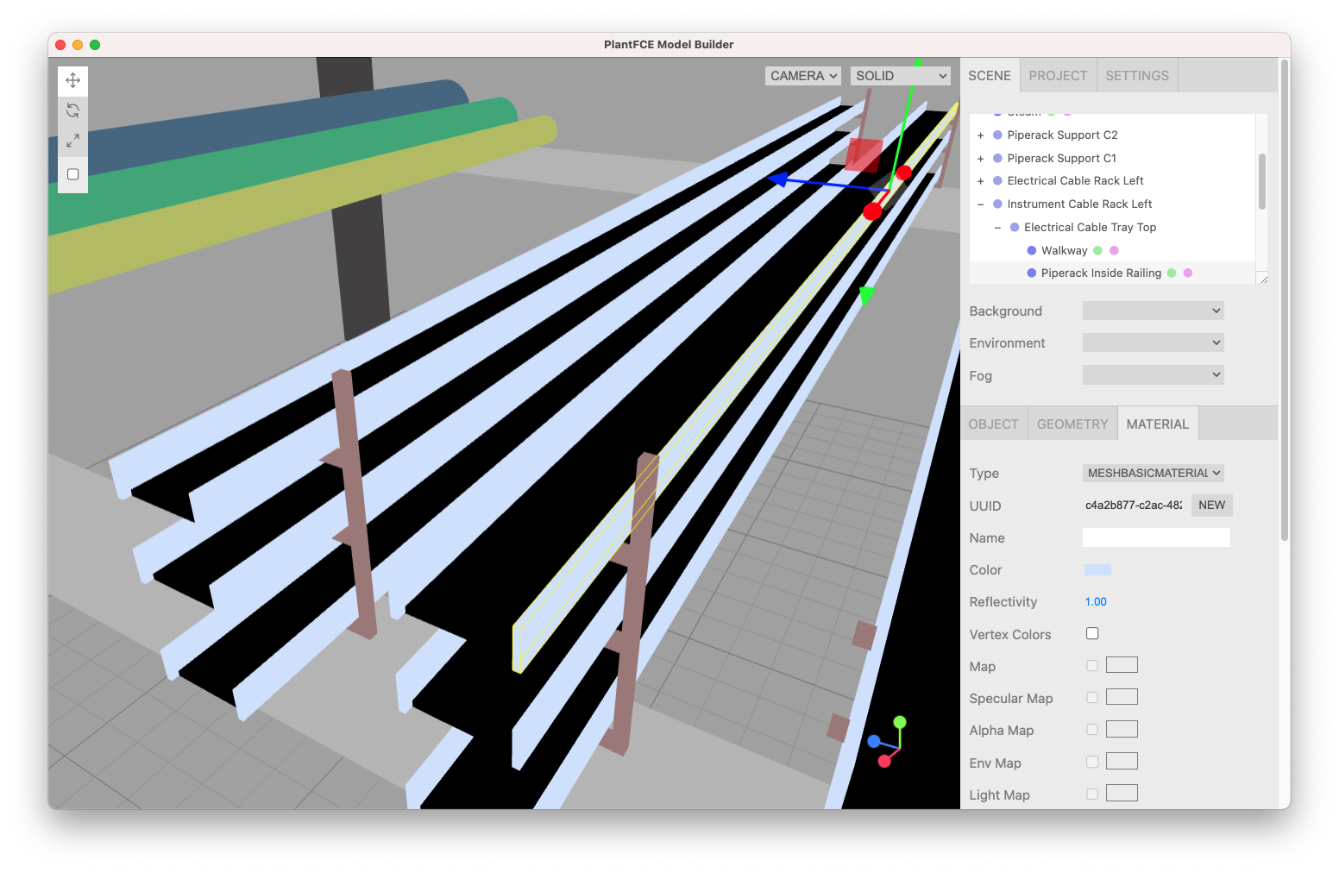Select the Rotate tool
The height and width of the screenshot is (873, 1339).
tap(72, 110)
